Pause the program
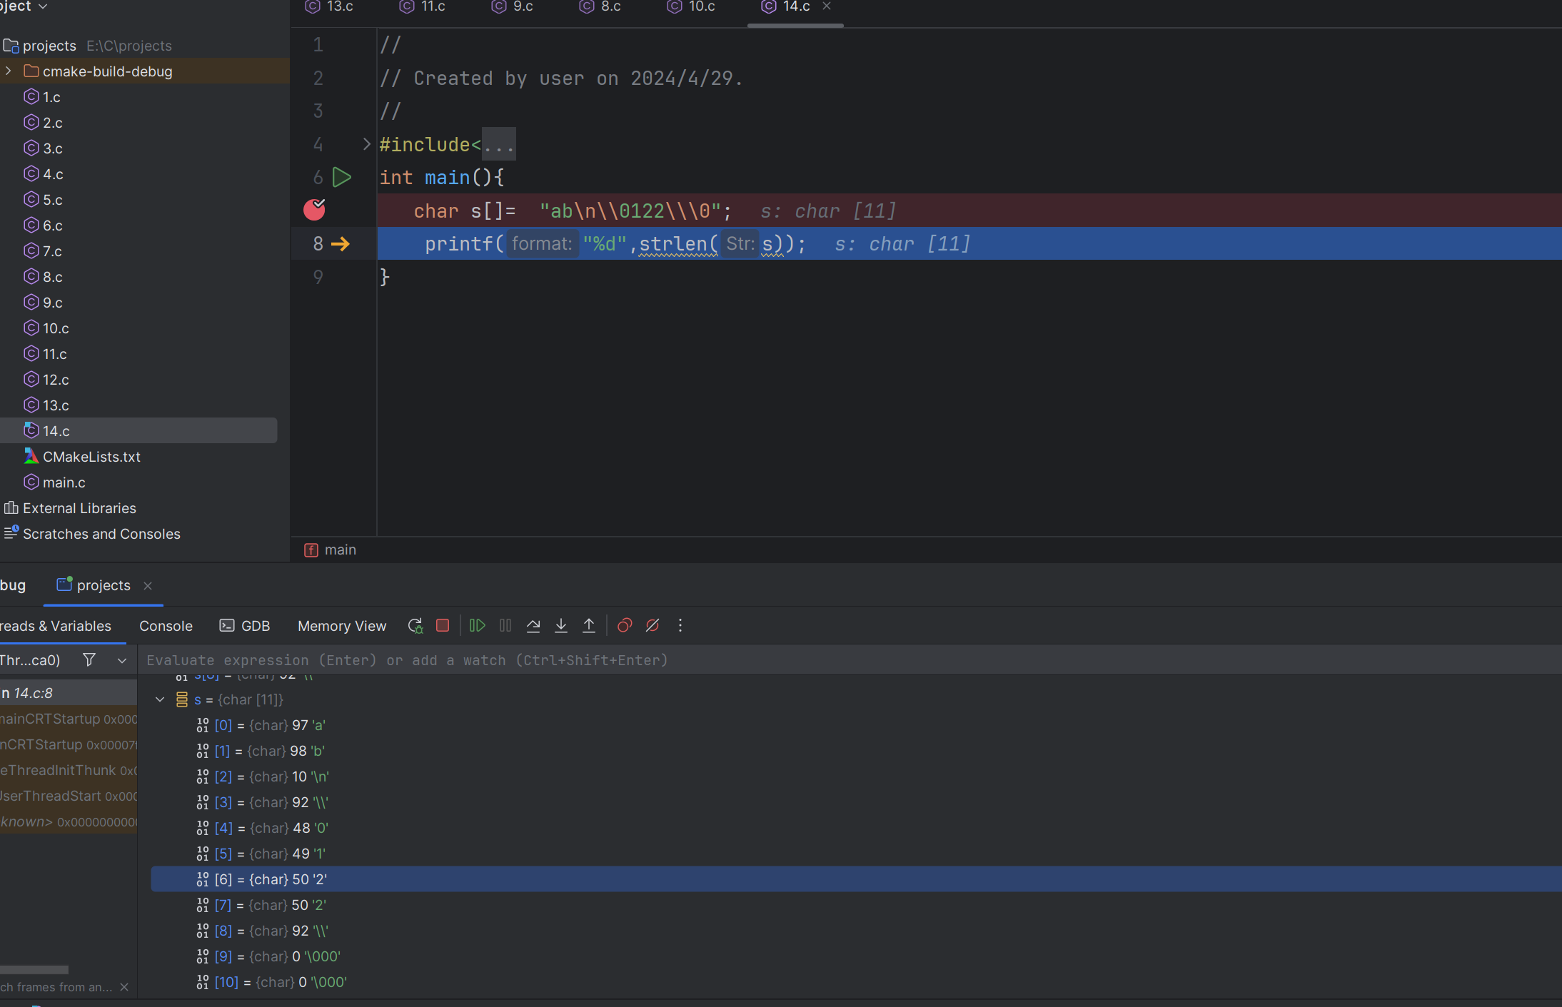Image resolution: width=1562 pixels, height=1007 pixels. [x=505, y=626]
